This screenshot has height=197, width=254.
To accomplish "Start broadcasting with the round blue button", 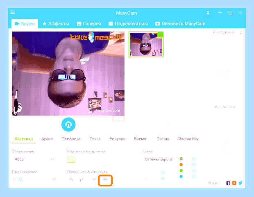I will coord(68,125).
